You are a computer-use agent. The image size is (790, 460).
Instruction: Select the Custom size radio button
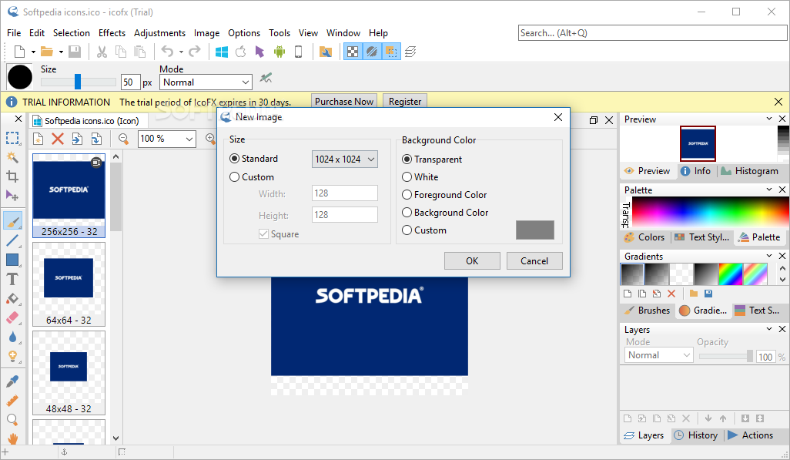tap(234, 177)
